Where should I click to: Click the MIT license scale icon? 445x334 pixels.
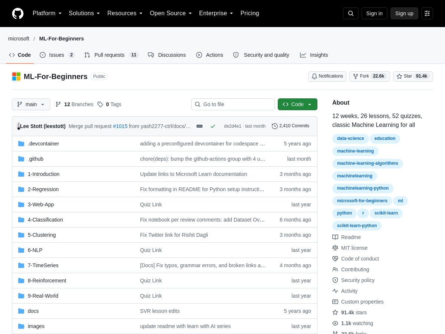pyautogui.click(x=335, y=248)
